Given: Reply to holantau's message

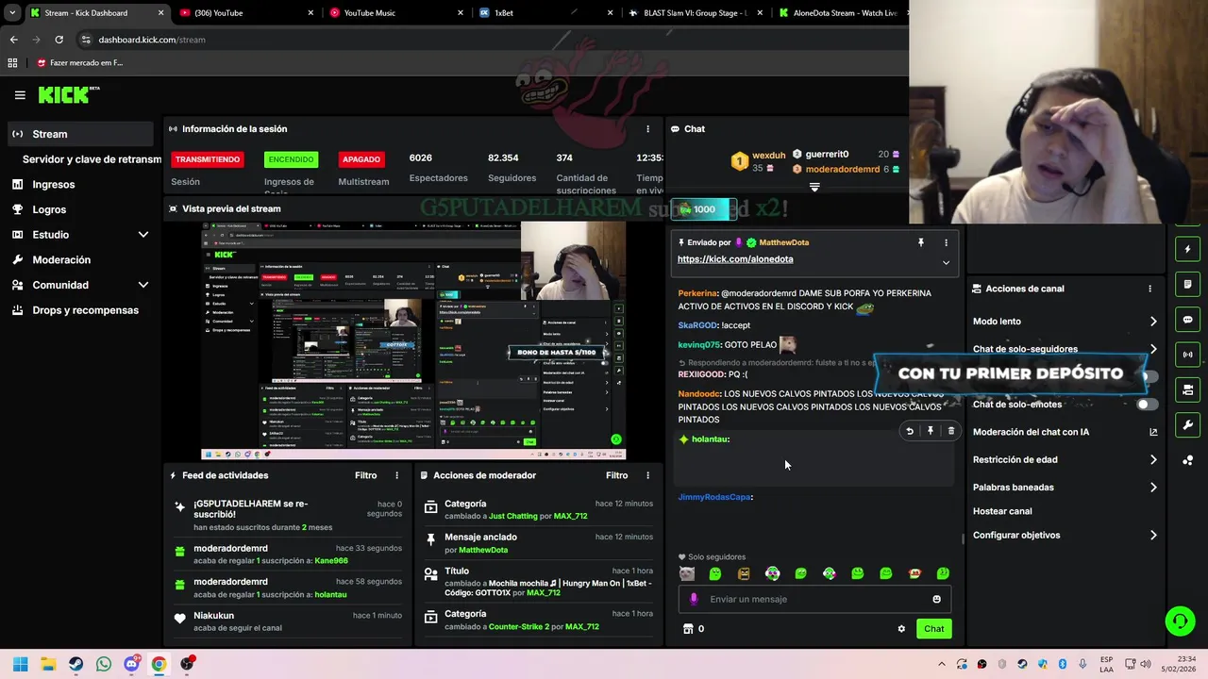Looking at the screenshot, I should pos(910,431).
